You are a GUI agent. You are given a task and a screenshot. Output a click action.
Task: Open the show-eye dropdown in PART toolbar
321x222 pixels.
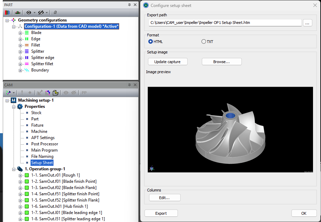point(34,12)
